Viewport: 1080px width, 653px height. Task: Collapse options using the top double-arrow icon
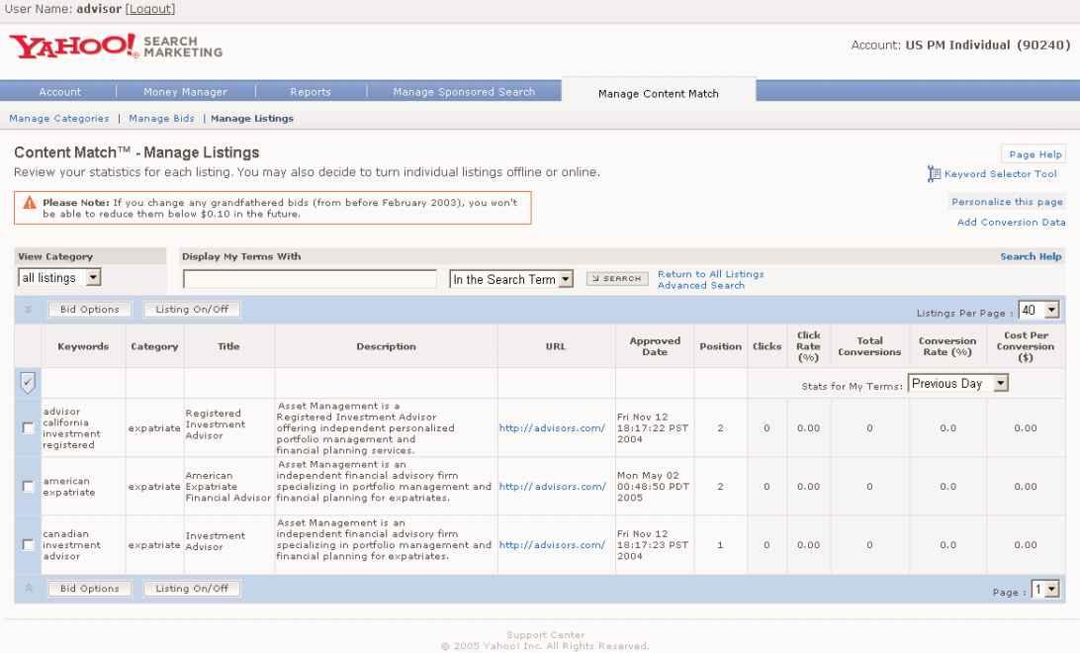point(28,310)
